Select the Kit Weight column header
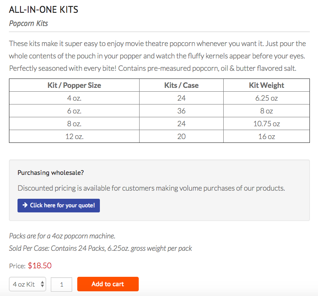Screen dimensions: 318x296 coord(266,85)
